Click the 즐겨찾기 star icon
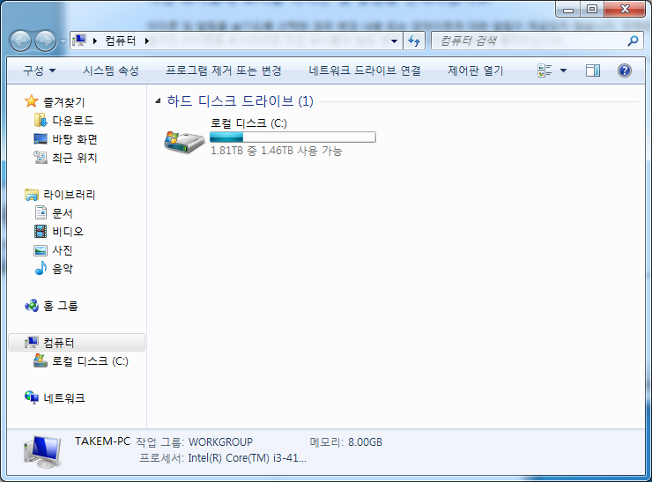Image resolution: width=652 pixels, height=482 pixels. click(32, 101)
